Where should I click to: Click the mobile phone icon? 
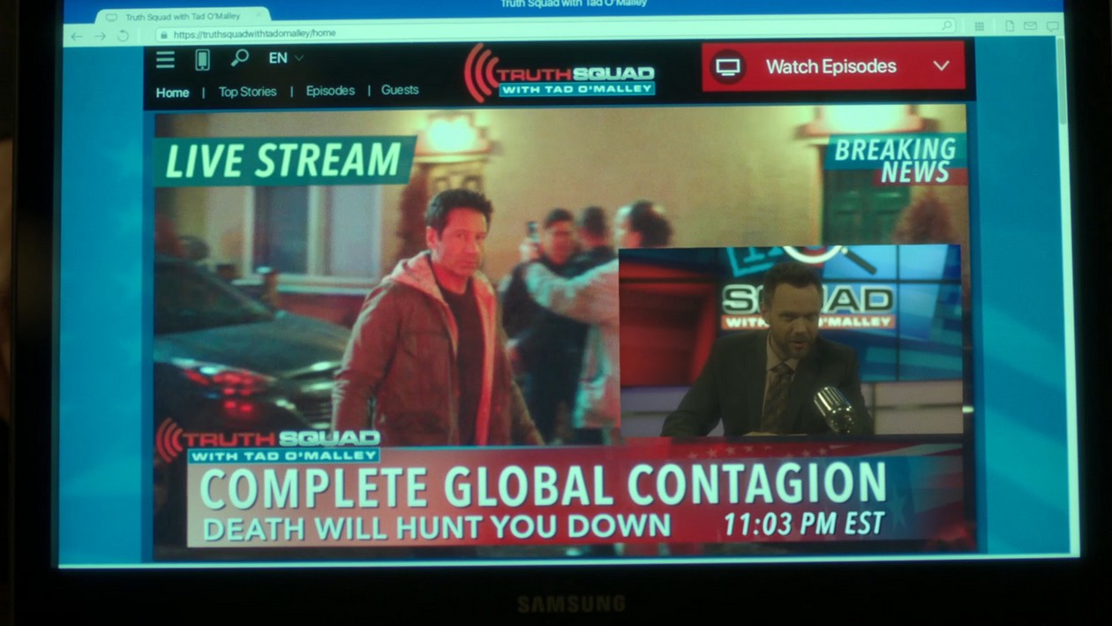click(x=202, y=59)
